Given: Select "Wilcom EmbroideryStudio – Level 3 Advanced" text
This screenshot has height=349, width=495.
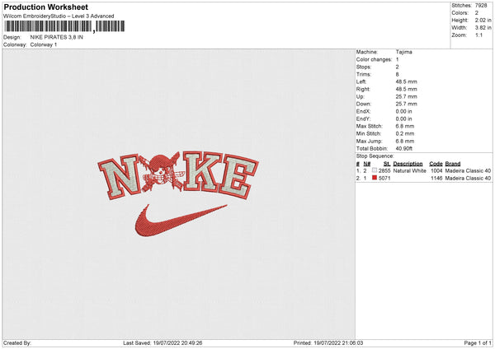Looking at the screenshot, I should pyautogui.click(x=59, y=16).
